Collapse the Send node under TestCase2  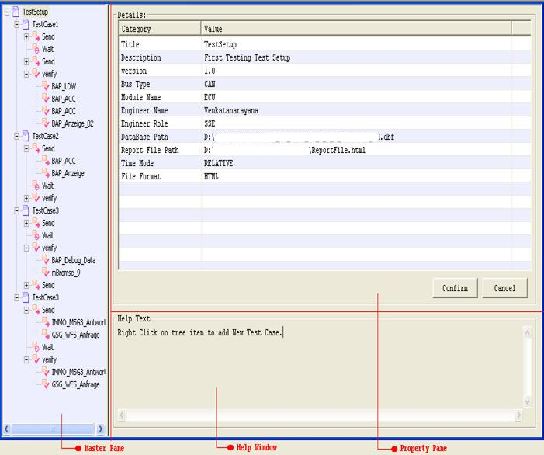click(x=26, y=149)
